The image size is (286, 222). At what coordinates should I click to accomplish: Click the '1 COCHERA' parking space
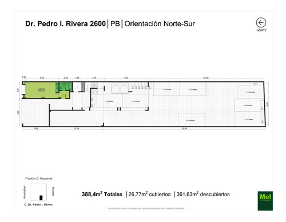click(109, 101)
